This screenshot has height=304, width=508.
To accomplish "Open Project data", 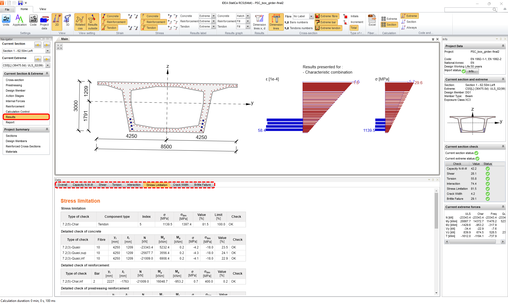I will [44, 22].
